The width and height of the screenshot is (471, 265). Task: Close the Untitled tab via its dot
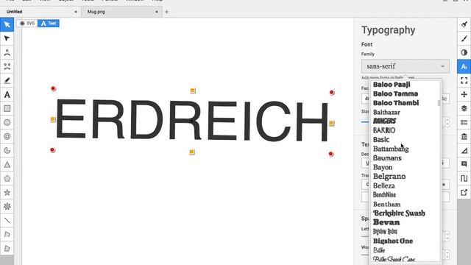[x=76, y=12]
